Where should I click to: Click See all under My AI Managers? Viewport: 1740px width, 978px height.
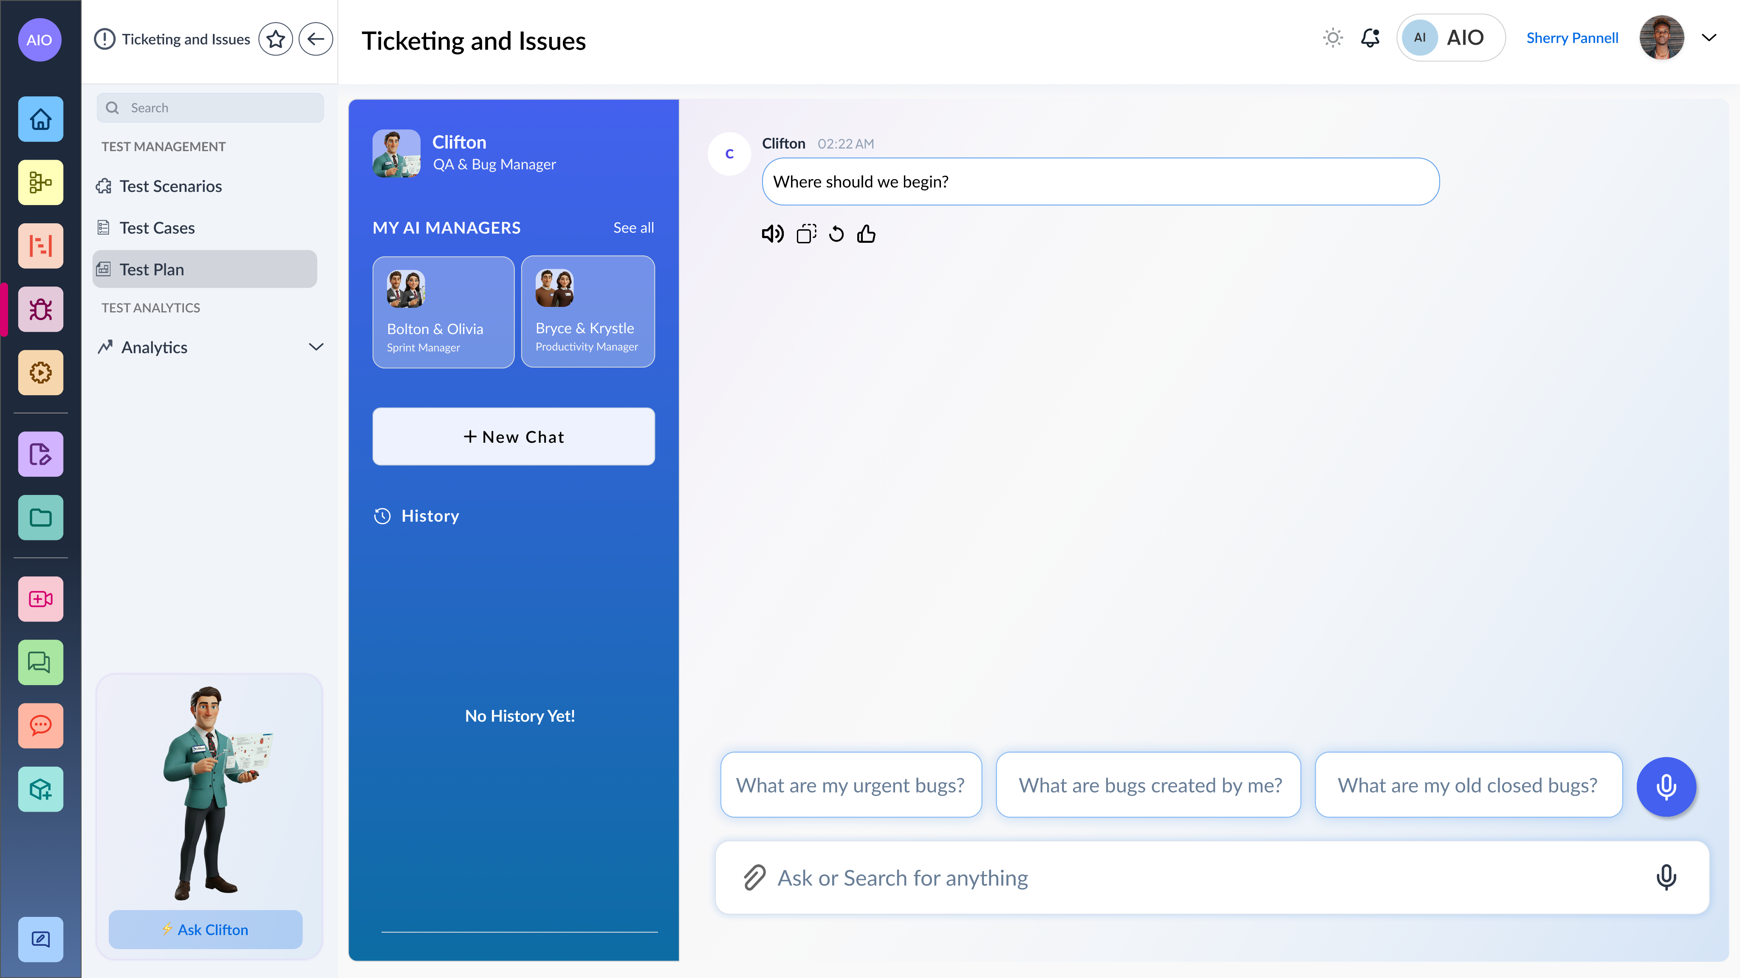click(x=633, y=228)
